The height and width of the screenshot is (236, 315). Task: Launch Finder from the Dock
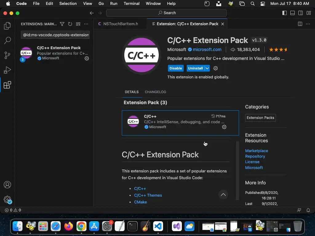click(x=18, y=226)
